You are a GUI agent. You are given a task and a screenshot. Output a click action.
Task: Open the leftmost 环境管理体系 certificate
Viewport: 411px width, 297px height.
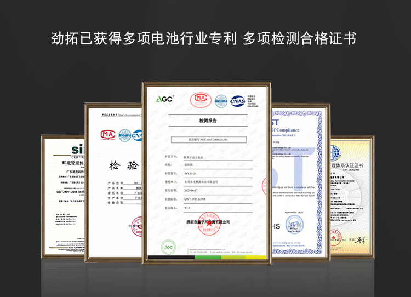click(63, 197)
